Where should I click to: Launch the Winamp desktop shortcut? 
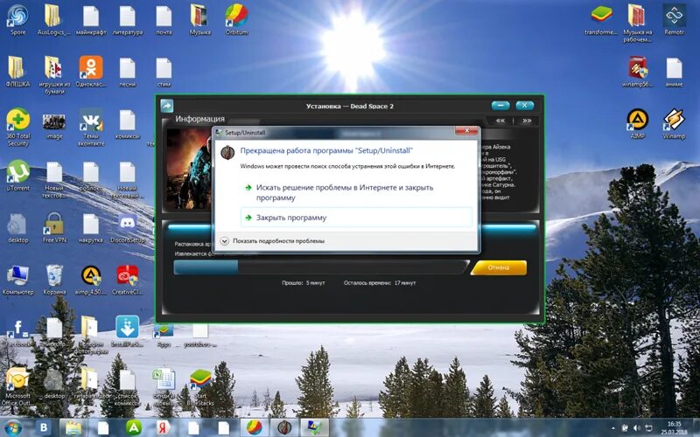[x=674, y=123]
